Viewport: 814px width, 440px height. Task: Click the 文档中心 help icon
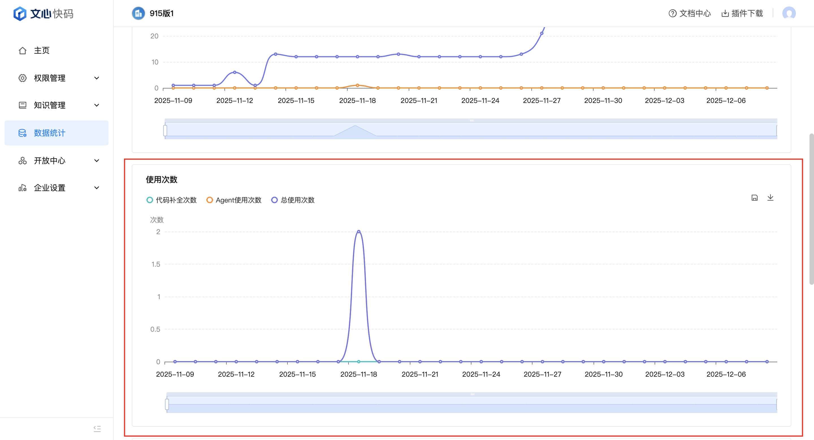coord(672,13)
